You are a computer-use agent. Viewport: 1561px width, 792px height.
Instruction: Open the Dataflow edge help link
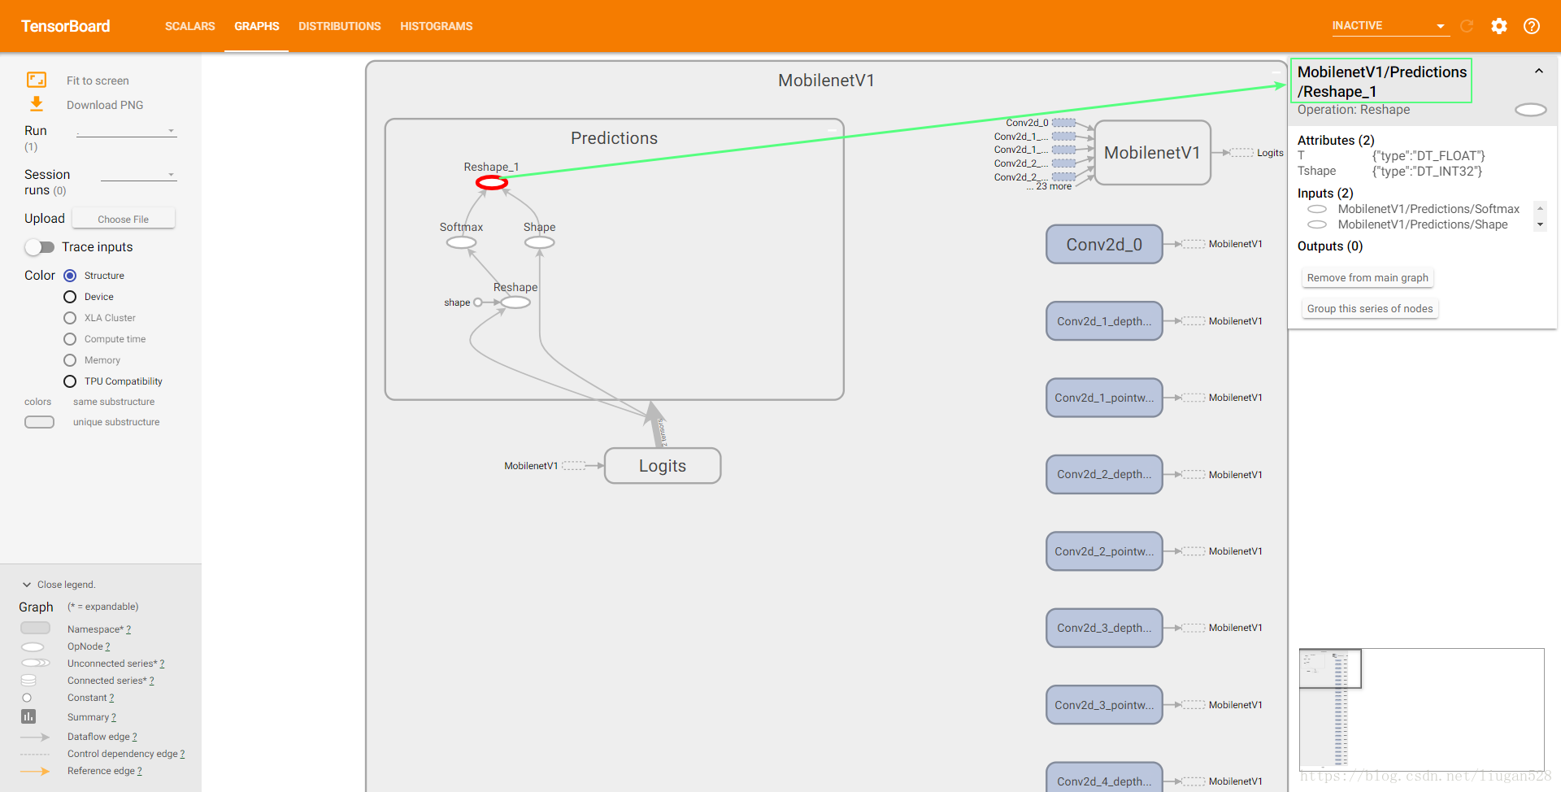(x=134, y=737)
